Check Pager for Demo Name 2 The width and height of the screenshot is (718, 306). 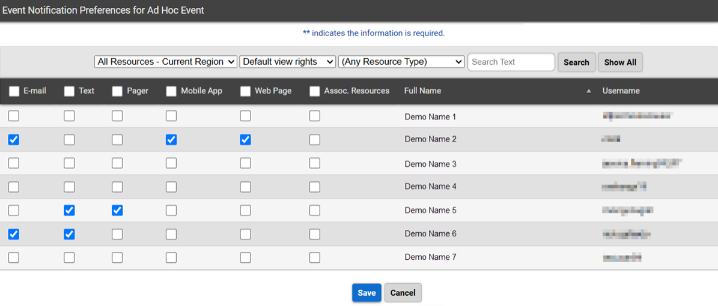[x=117, y=140]
